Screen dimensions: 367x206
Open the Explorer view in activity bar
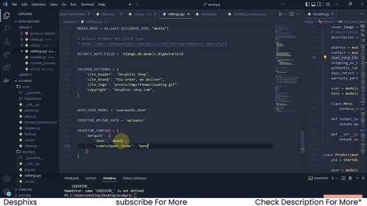click(6, 15)
